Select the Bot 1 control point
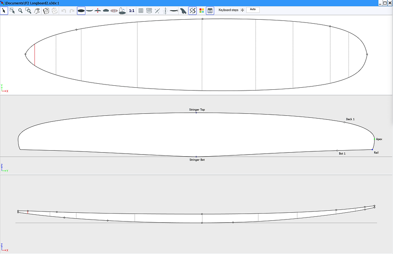The height and width of the screenshot is (254, 393). (x=337, y=151)
